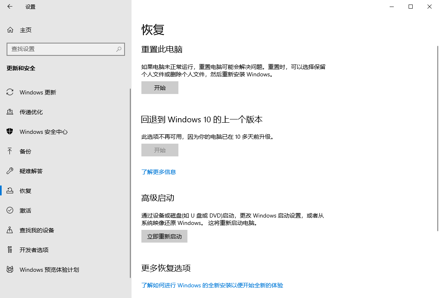The height and width of the screenshot is (298, 439).
Task: Click the 疑难解答 wrench icon
Action: (x=10, y=171)
